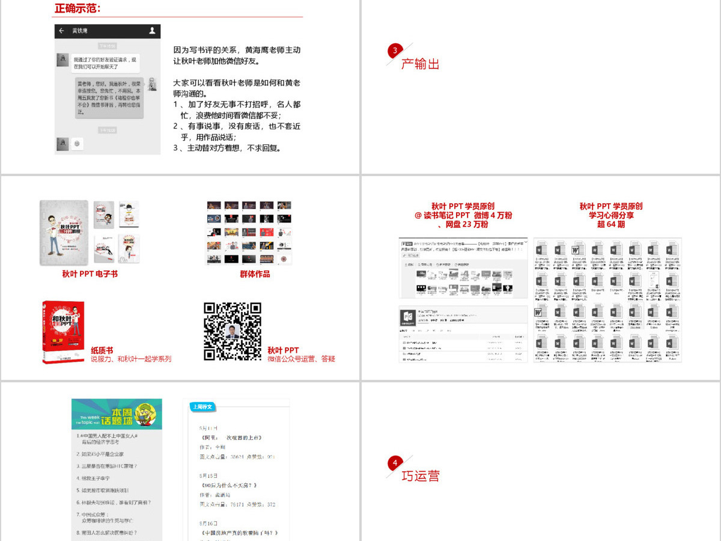Screen dimensions: 721x541
Task: Click topic 7 中国式众筹
Action: (x=105, y=518)
